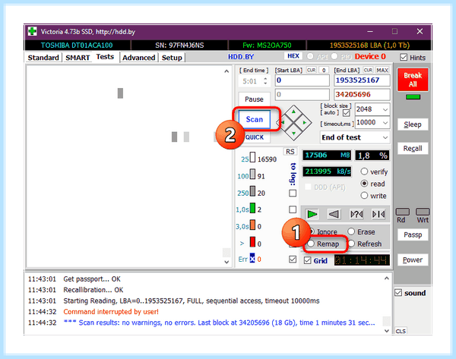
Task: Select the Remap radio option
Action: [311, 244]
